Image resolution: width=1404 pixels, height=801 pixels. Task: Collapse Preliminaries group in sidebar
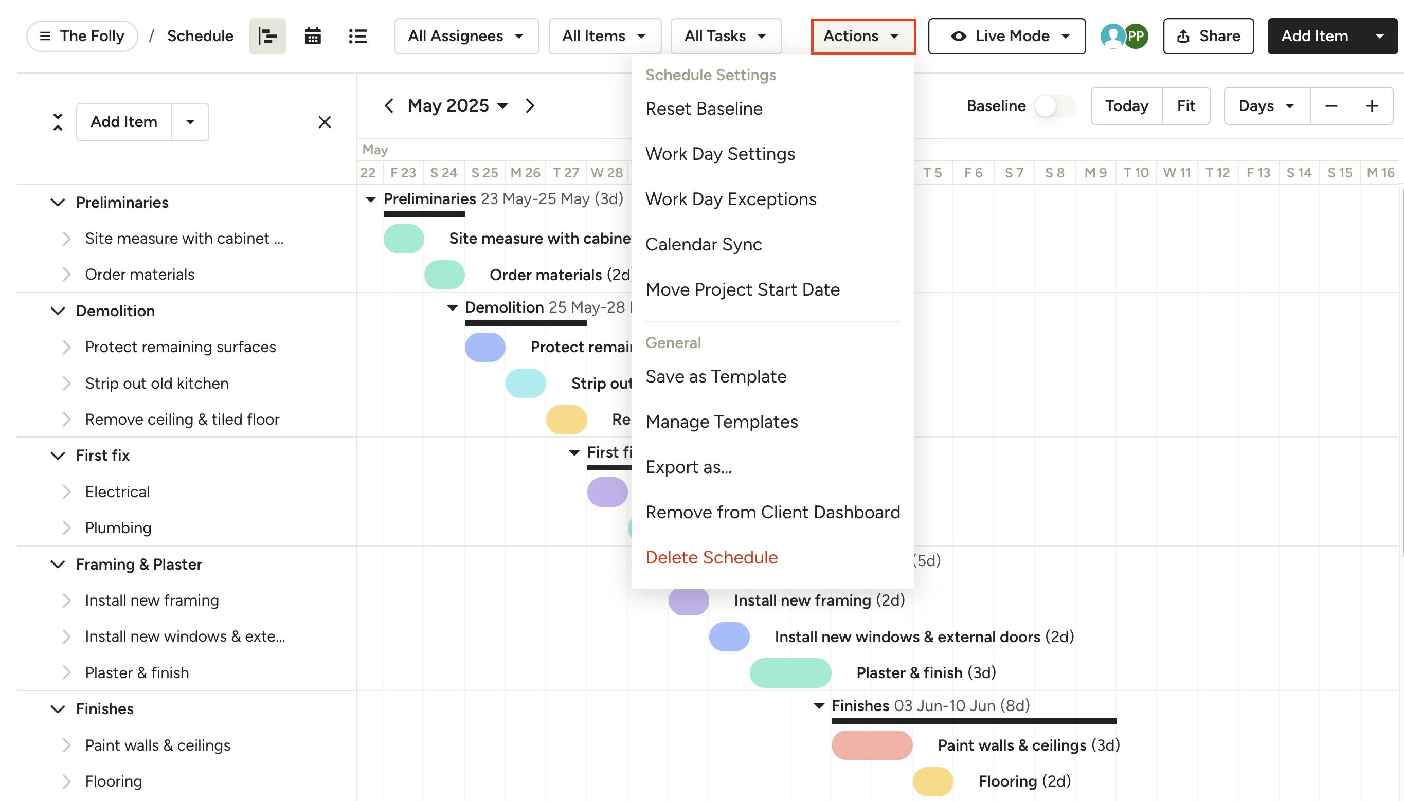(58, 203)
